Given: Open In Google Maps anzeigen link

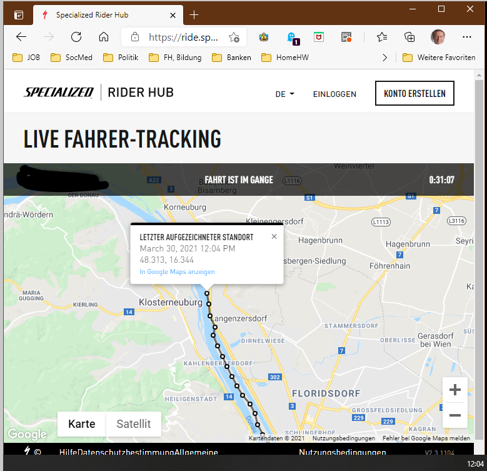Looking at the screenshot, I should click(x=177, y=272).
